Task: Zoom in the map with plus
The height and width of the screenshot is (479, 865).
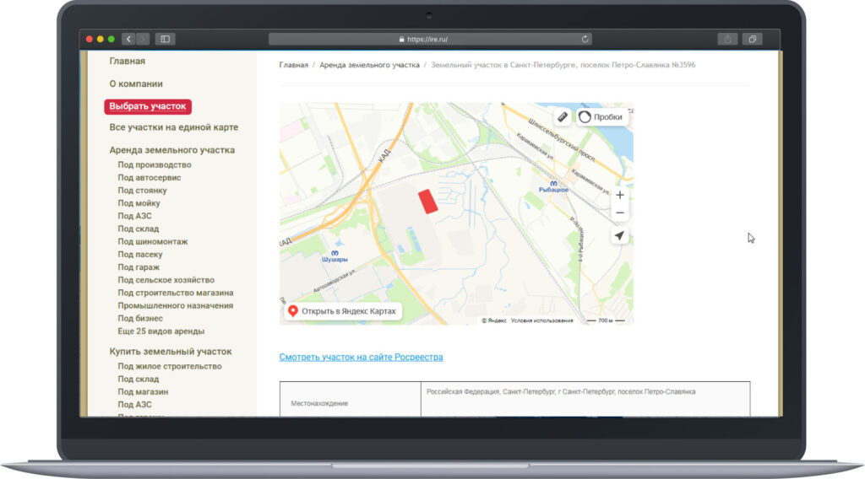Action: coord(619,195)
